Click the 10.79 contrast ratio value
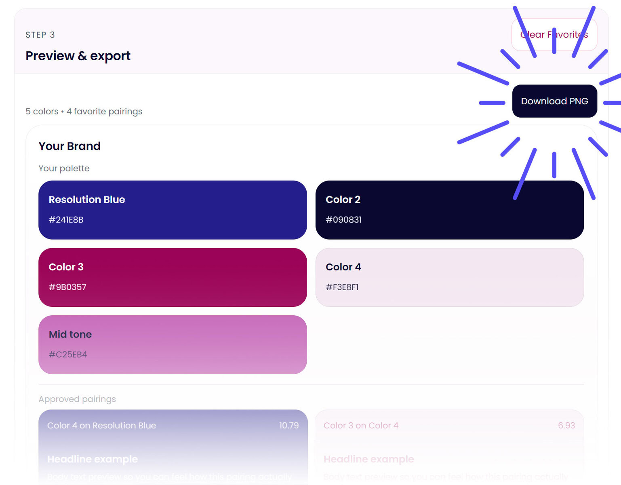The height and width of the screenshot is (485, 621). tap(288, 426)
